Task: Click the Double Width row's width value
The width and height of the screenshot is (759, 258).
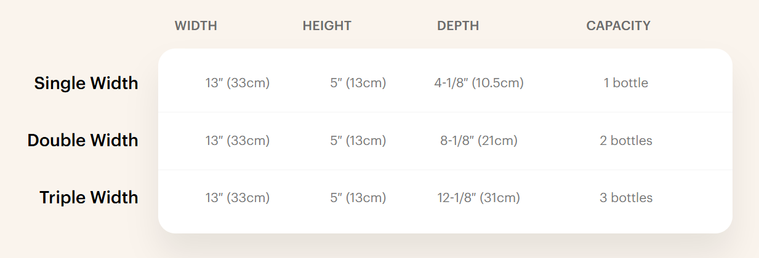Action: point(238,141)
